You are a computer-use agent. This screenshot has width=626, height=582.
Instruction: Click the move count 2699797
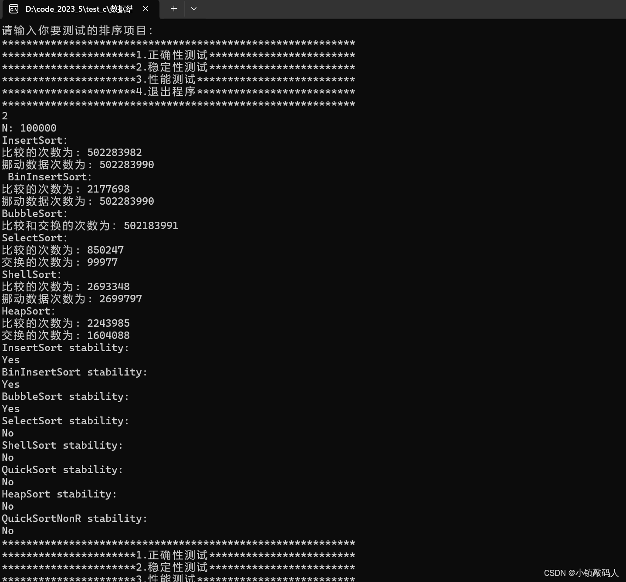point(121,299)
